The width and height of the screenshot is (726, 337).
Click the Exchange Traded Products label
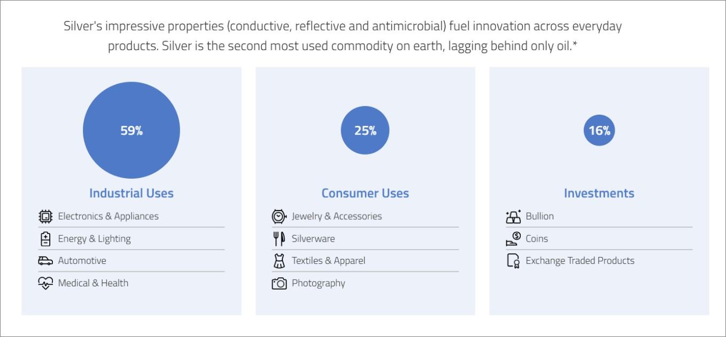tap(580, 261)
